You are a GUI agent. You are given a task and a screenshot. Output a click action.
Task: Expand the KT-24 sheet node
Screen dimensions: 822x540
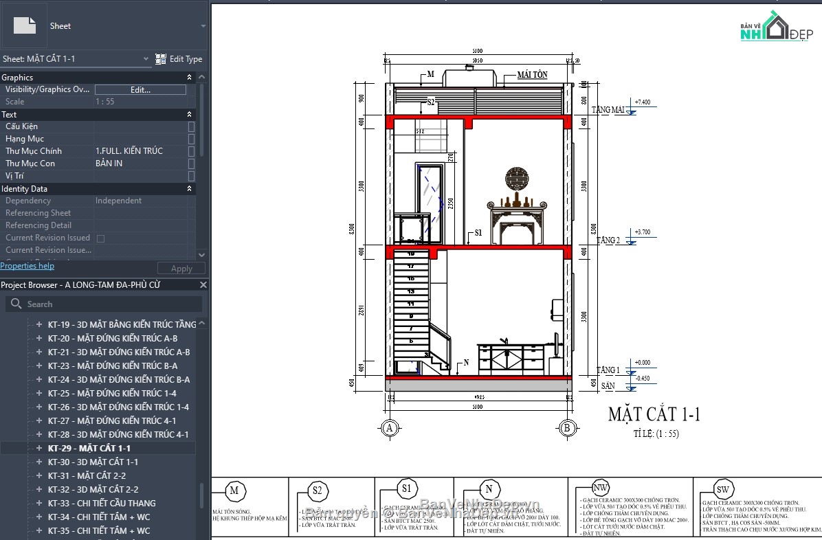pos(38,379)
